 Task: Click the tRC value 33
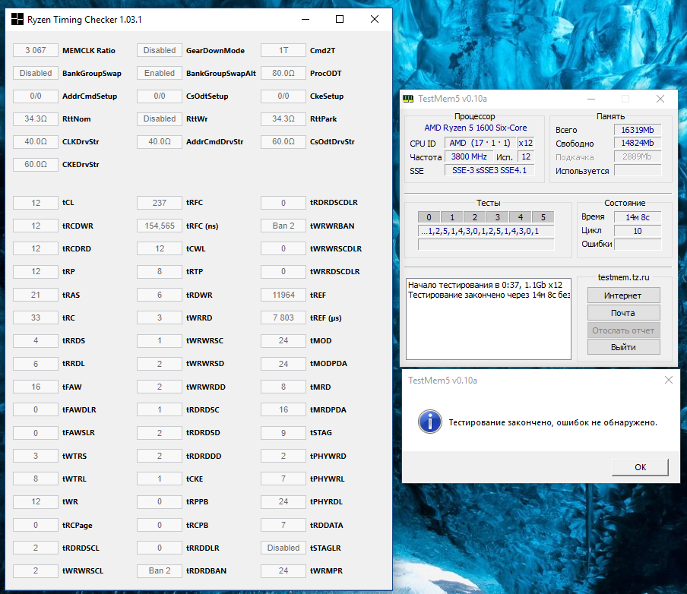pos(36,318)
